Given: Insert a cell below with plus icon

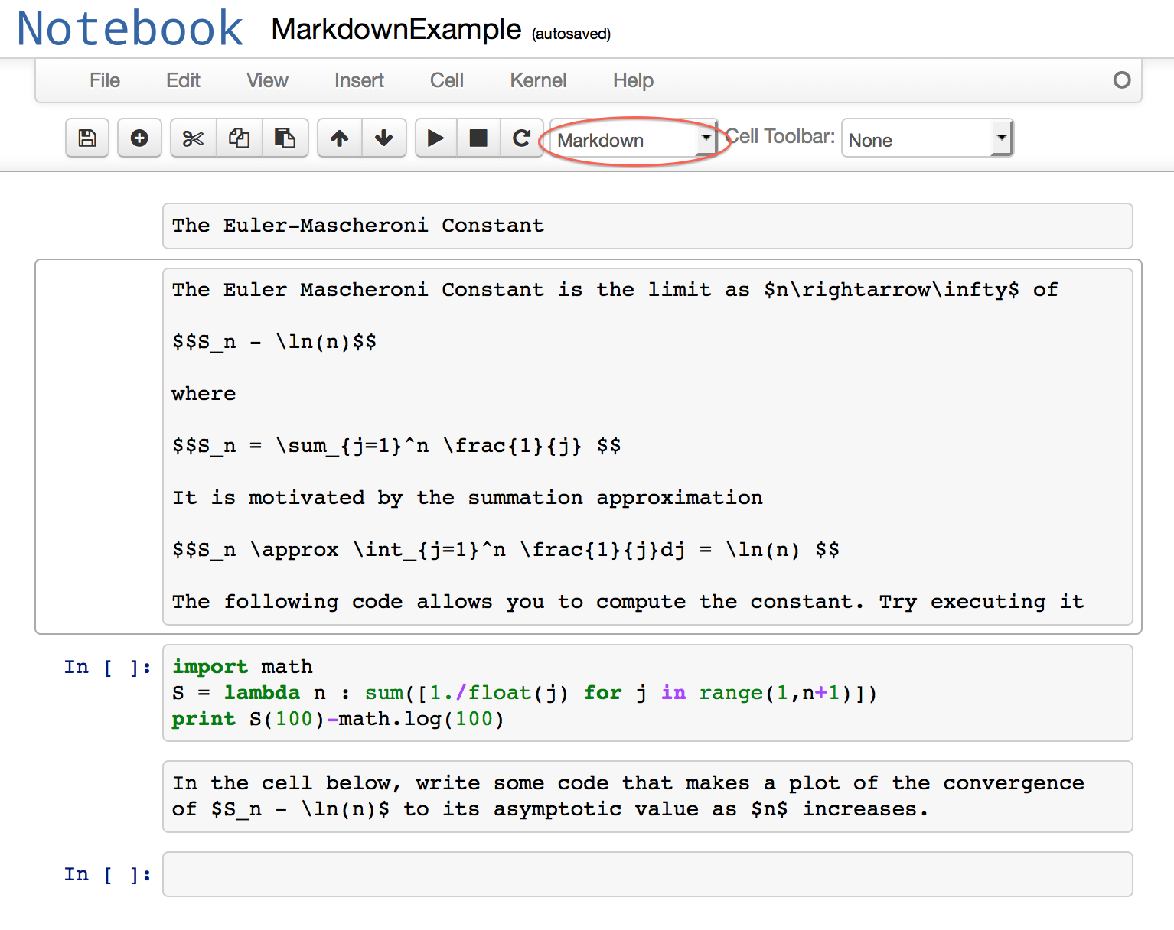Looking at the screenshot, I should [x=139, y=138].
